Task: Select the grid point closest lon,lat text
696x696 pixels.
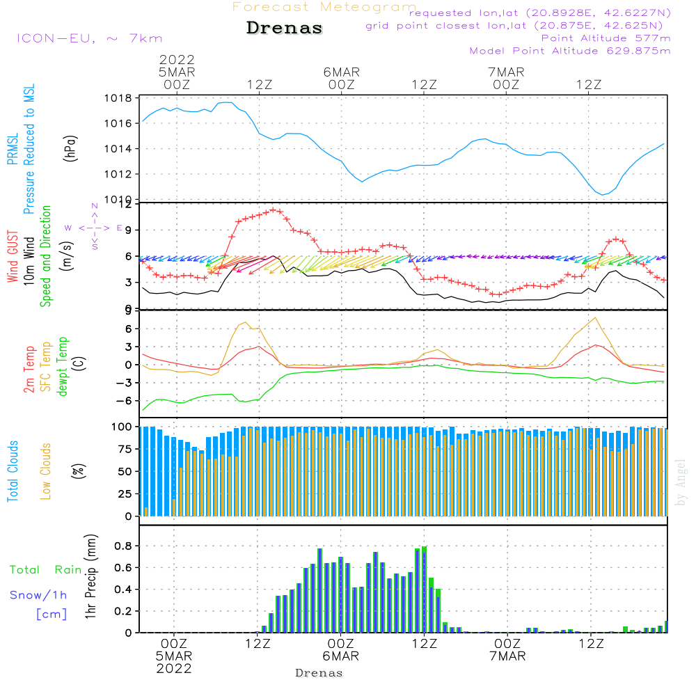Action: tap(514, 25)
